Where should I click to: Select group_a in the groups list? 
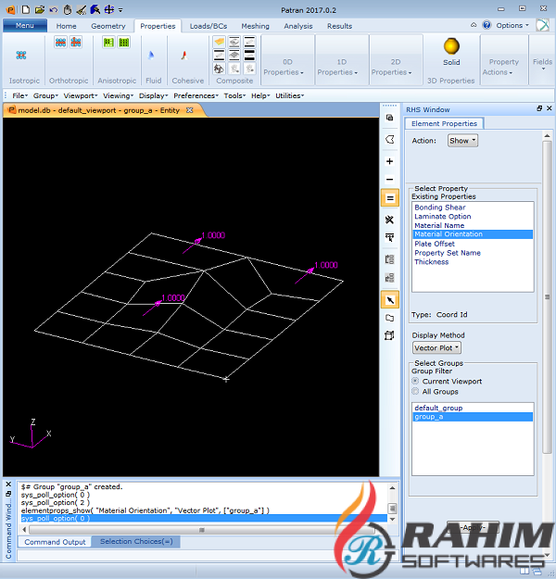[473, 417]
